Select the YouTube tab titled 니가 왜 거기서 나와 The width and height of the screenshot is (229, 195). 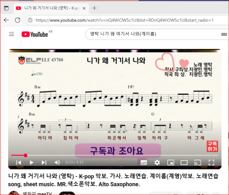[x=51, y=8]
